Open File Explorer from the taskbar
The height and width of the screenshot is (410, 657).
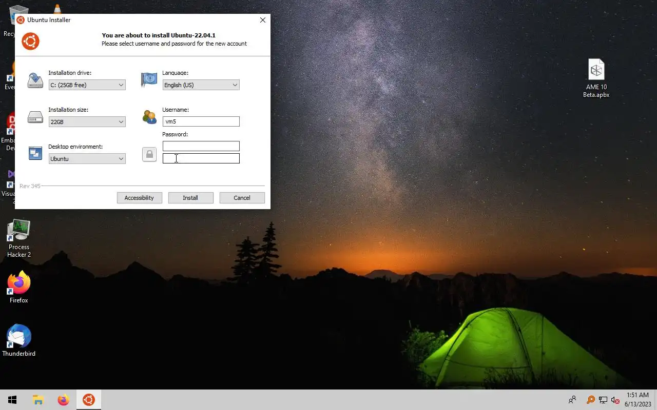[38, 400]
